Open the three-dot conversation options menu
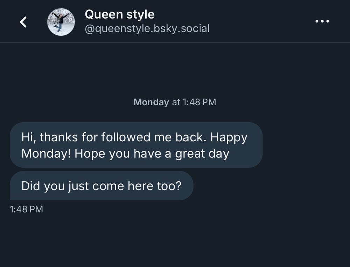This screenshot has width=350, height=267. pos(322,22)
